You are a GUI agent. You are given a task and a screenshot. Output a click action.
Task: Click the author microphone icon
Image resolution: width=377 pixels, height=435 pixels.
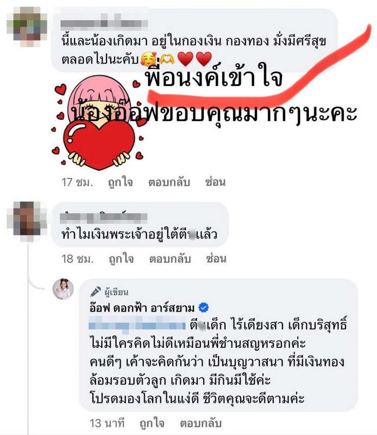(x=96, y=291)
